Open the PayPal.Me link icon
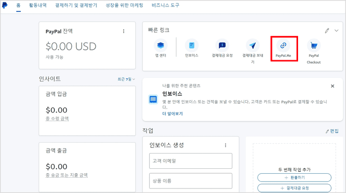 pos(283,45)
